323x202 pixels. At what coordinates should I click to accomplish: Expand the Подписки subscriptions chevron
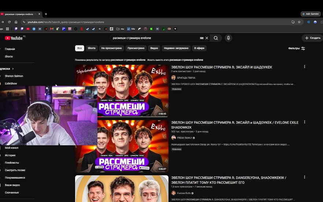(13, 69)
